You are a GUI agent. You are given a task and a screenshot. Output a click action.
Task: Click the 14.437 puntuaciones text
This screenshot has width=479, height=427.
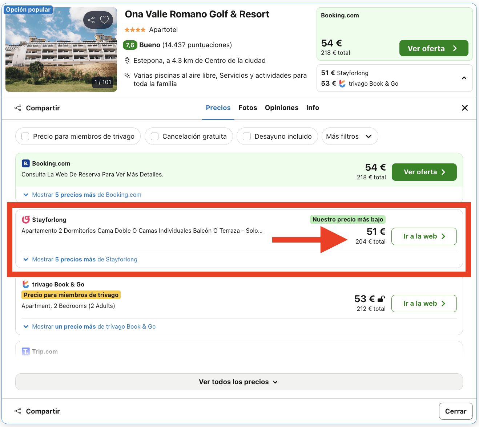pos(197,45)
